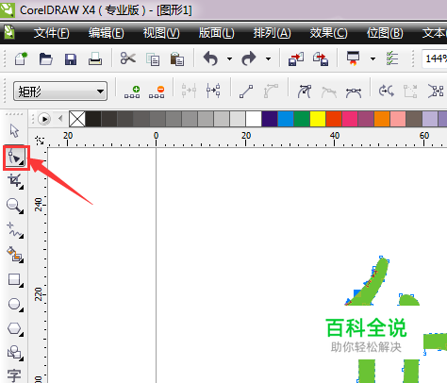Convert curve to line
Image resolution: width=447 pixels, height=383 pixels.
(246, 92)
